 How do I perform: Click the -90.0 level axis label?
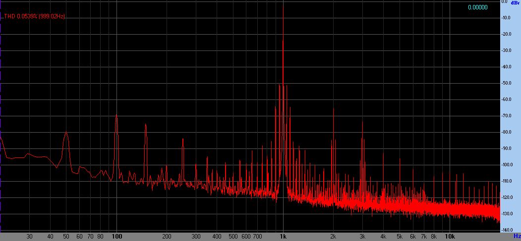tap(505, 148)
